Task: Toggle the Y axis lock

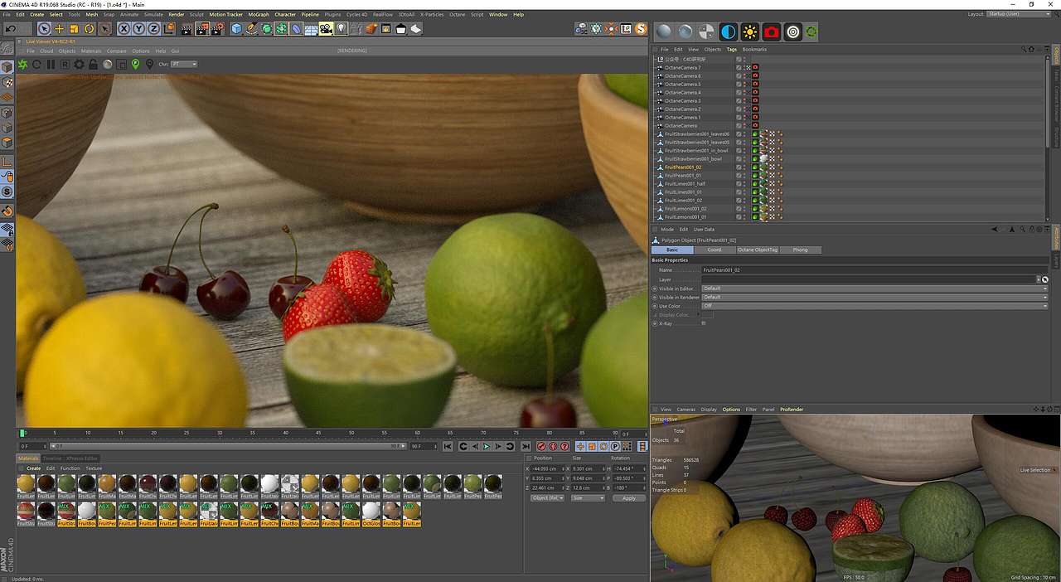Action: point(138,29)
